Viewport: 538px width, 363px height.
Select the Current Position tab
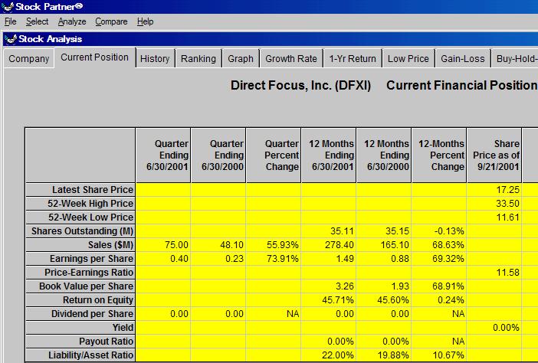(x=95, y=57)
